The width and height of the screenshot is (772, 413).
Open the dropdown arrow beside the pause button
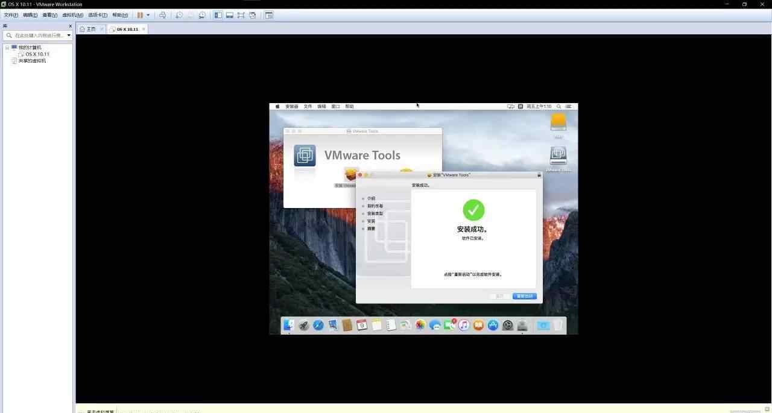click(x=148, y=15)
